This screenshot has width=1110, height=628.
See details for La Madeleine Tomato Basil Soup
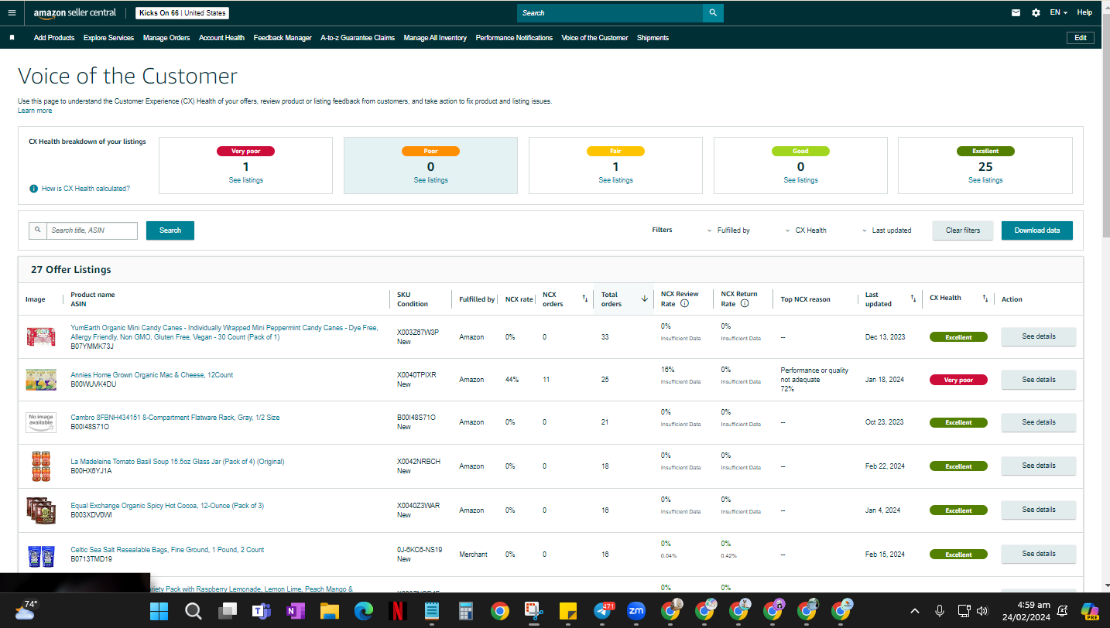coord(1039,466)
